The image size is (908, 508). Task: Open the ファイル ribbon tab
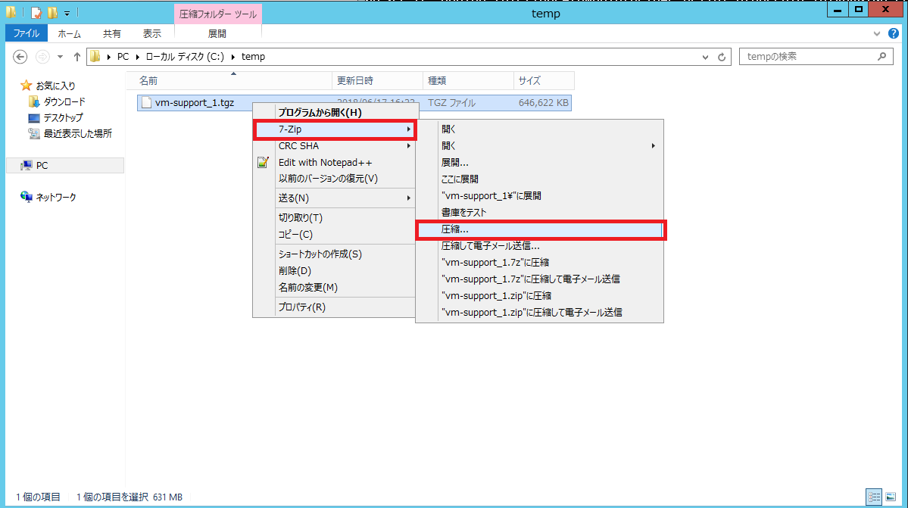click(x=27, y=33)
